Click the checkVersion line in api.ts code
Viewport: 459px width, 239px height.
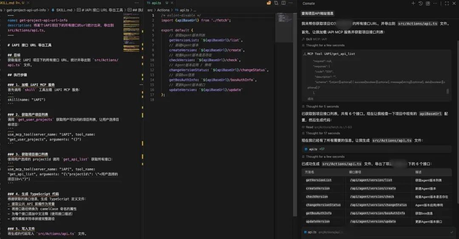pos(205,60)
